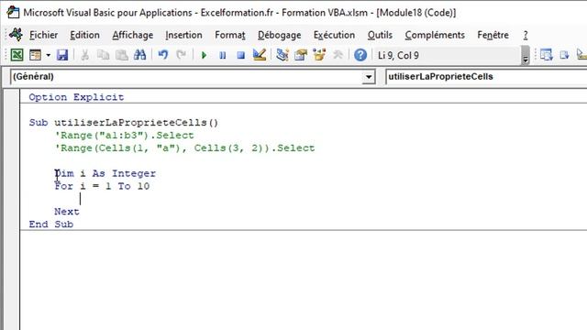Screen dimensions: 587x330
Task: Open Outils menu
Action: (x=380, y=35)
